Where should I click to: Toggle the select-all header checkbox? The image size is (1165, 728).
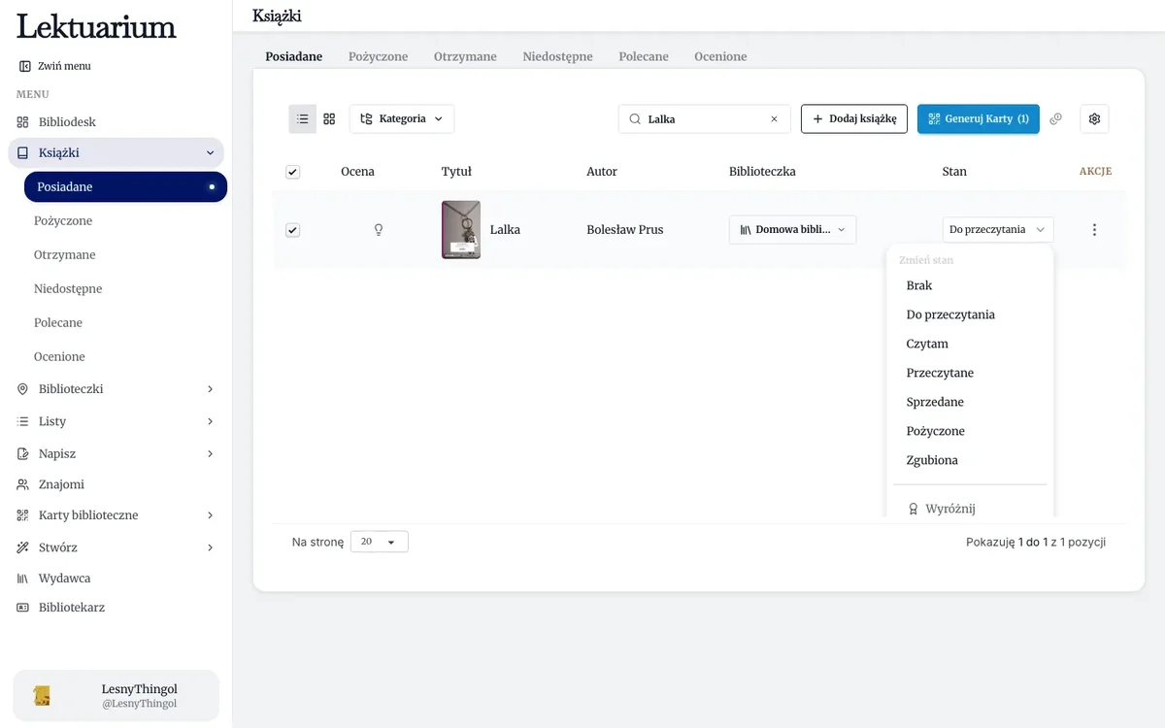(x=293, y=172)
